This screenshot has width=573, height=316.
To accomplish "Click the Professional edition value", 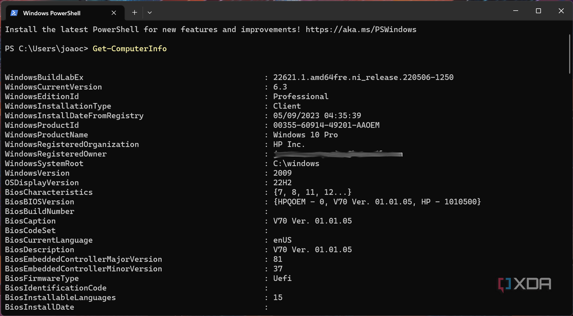I will point(301,96).
